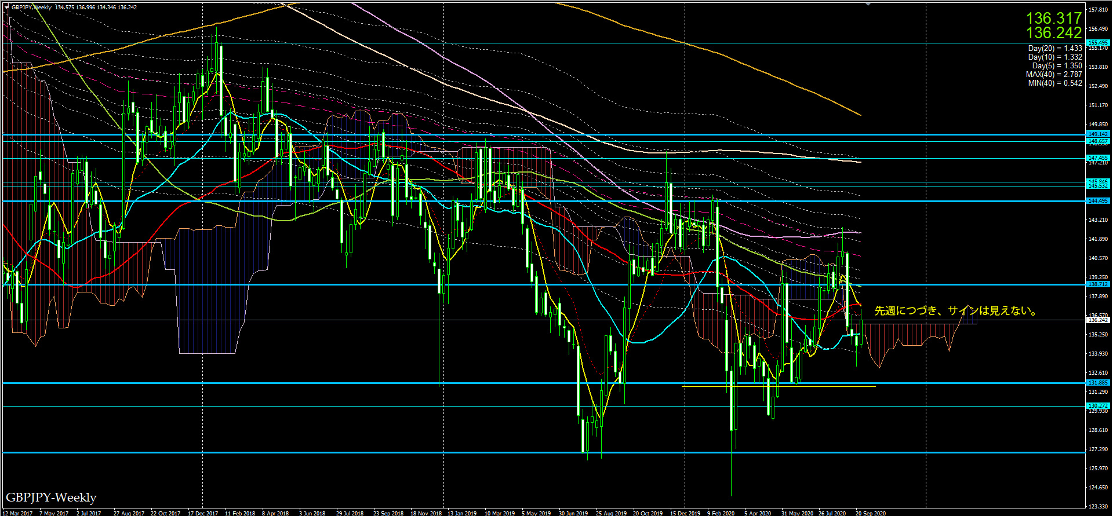1113x516 pixels.
Task: Click the 22 Oct 2017 date label
Action: (166, 513)
